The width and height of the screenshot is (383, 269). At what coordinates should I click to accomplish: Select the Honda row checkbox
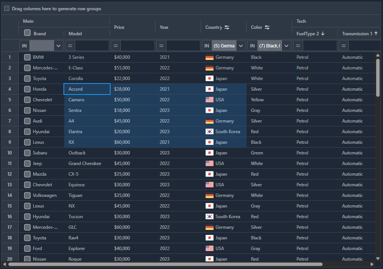tap(27, 89)
